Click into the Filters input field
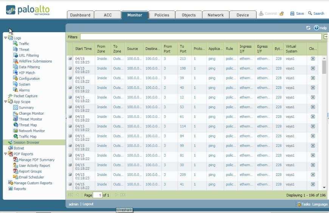This screenshot has width=329, height=213. [200, 37]
